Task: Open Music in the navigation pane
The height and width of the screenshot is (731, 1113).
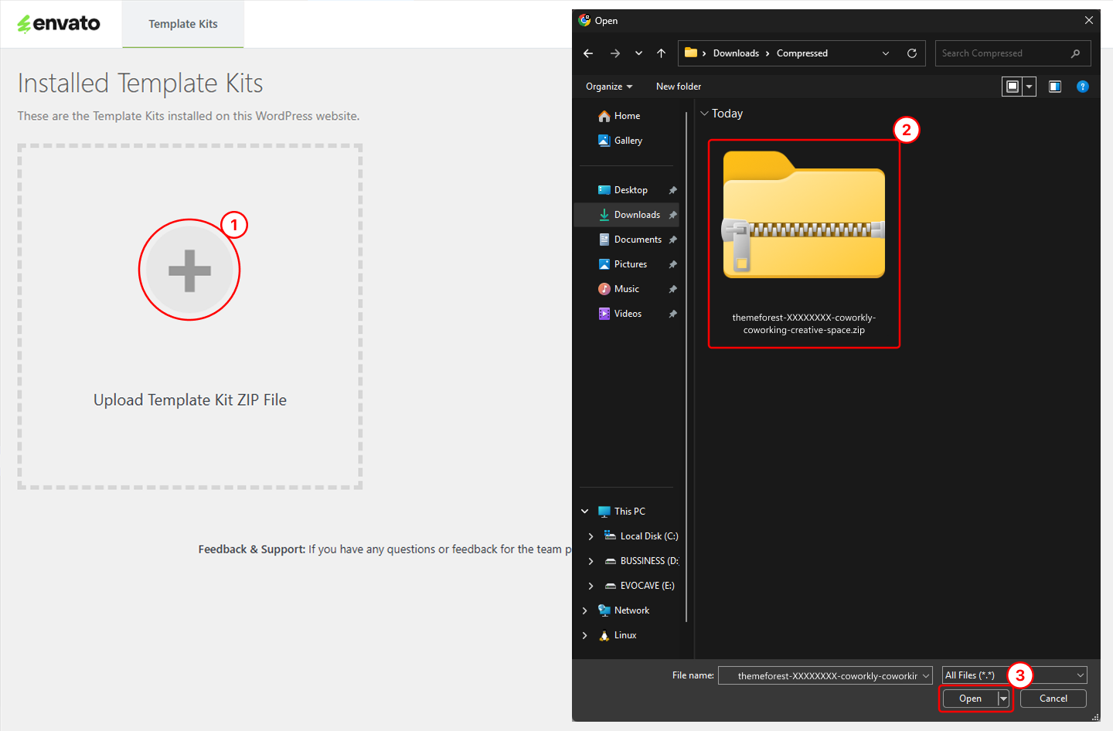Action: click(626, 289)
